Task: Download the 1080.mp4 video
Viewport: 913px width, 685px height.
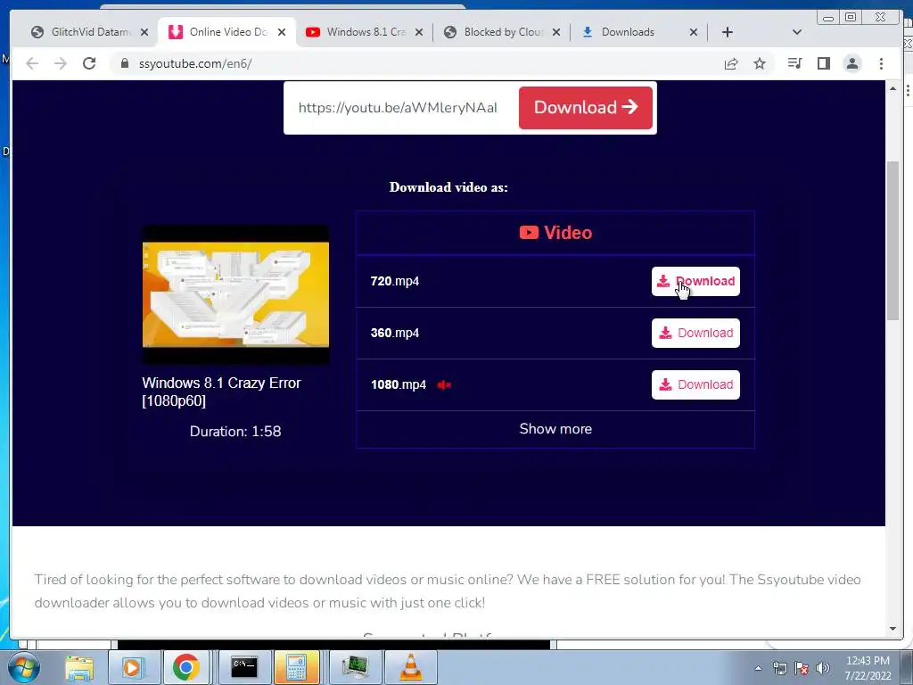Action: (695, 384)
